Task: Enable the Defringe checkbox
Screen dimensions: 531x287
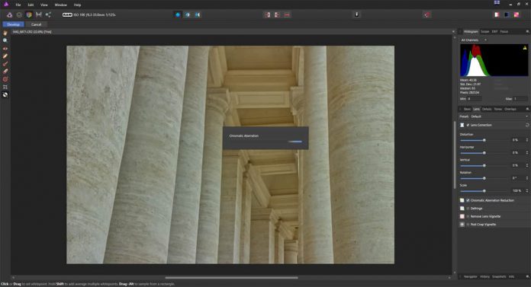Action: tap(468, 209)
